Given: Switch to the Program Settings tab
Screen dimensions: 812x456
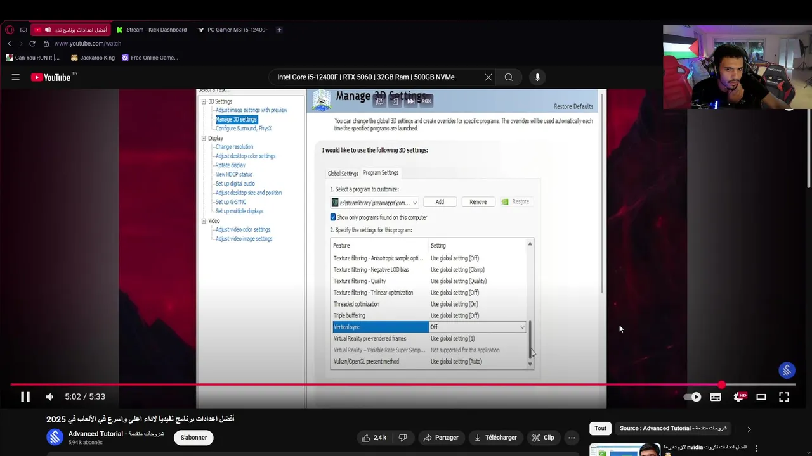Looking at the screenshot, I should coord(381,173).
